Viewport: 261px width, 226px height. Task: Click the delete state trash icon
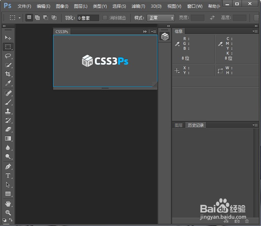pyautogui.click(x=247, y=221)
